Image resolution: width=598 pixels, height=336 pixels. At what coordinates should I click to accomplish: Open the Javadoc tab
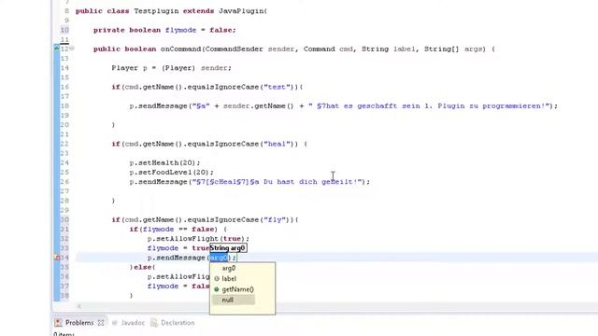[133, 323]
